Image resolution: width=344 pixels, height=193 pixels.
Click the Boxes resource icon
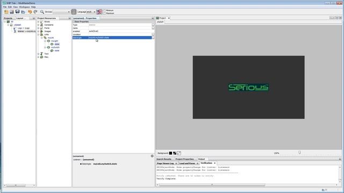tap(42, 21)
